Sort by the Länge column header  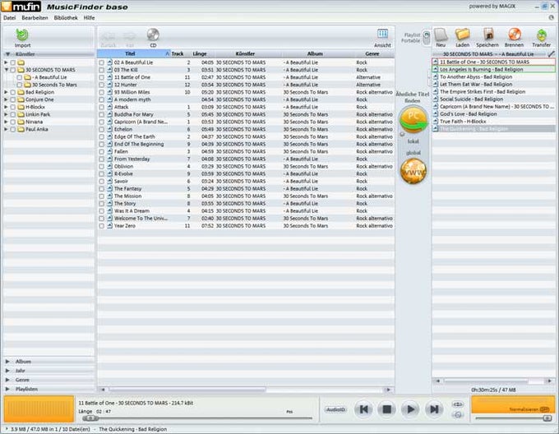200,53
